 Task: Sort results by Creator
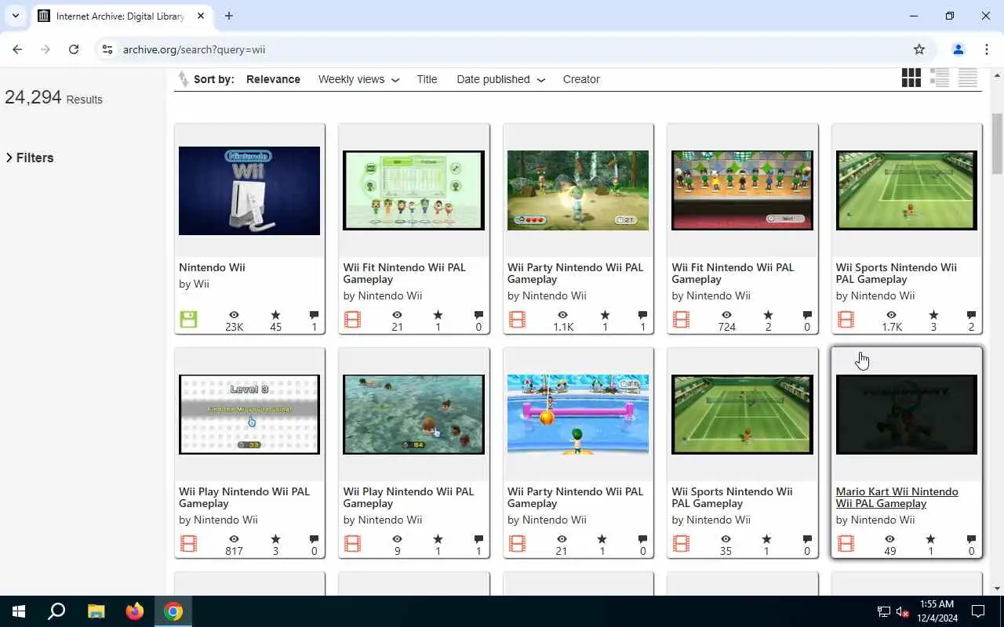(x=581, y=79)
